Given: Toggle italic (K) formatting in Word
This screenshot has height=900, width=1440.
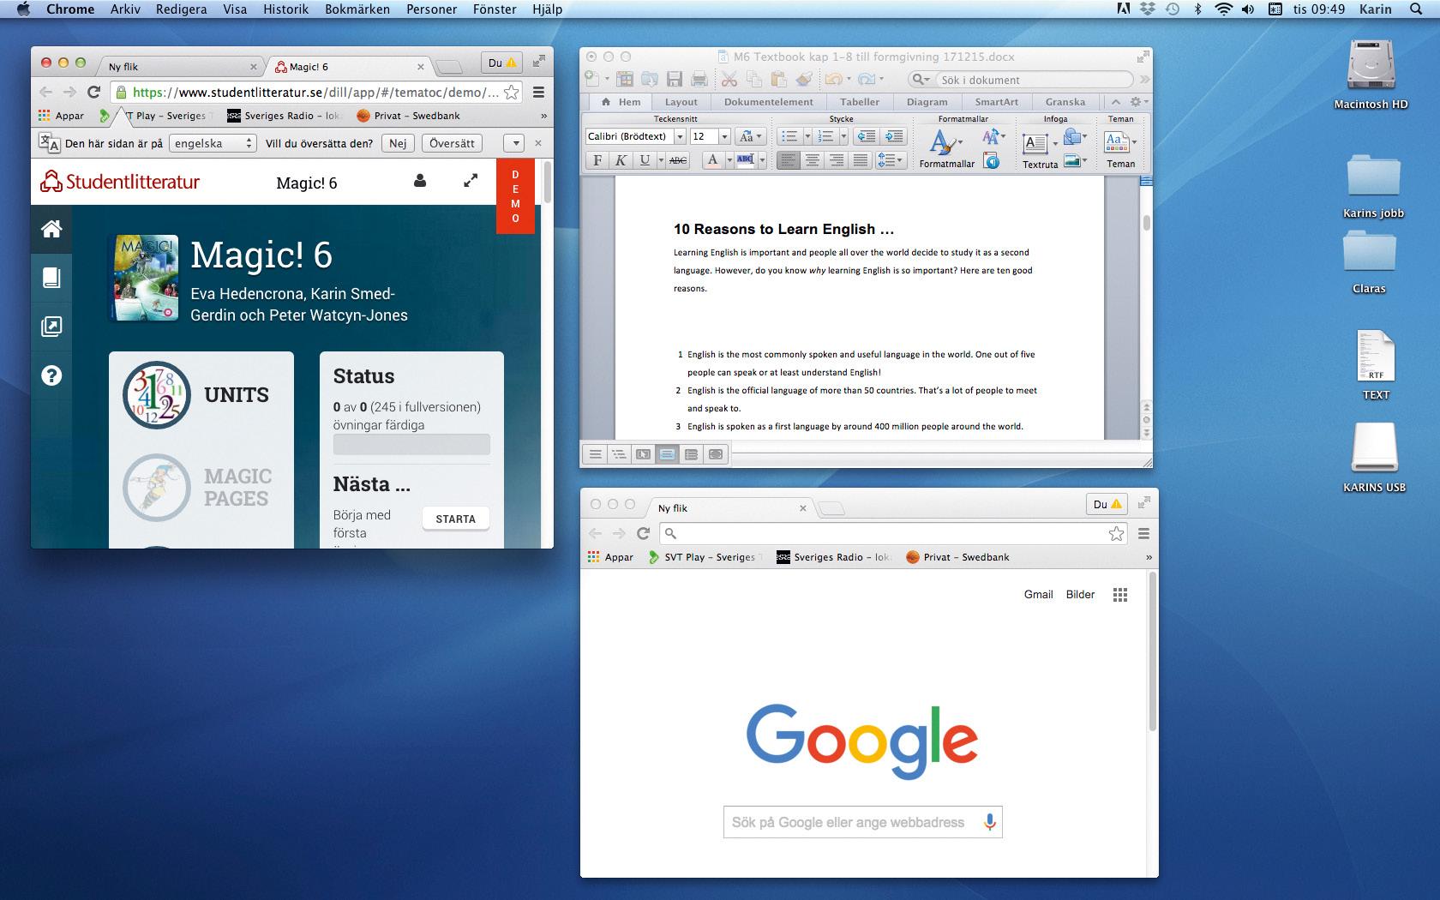Looking at the screenshot, I should [621, 160].
